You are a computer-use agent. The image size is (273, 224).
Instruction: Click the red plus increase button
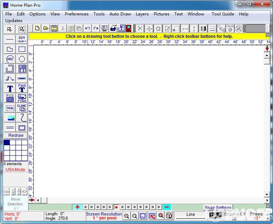click(x=77, y=207)
